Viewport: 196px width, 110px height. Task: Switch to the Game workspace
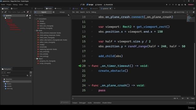[x=99, y=5]
